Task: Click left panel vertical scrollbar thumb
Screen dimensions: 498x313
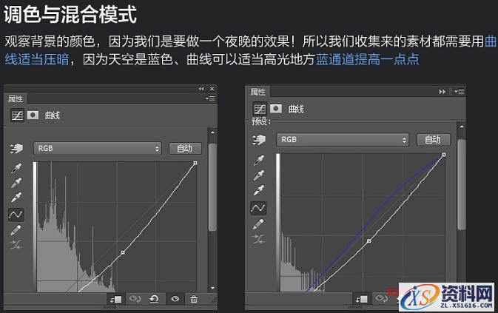Action: click(212, 187)
